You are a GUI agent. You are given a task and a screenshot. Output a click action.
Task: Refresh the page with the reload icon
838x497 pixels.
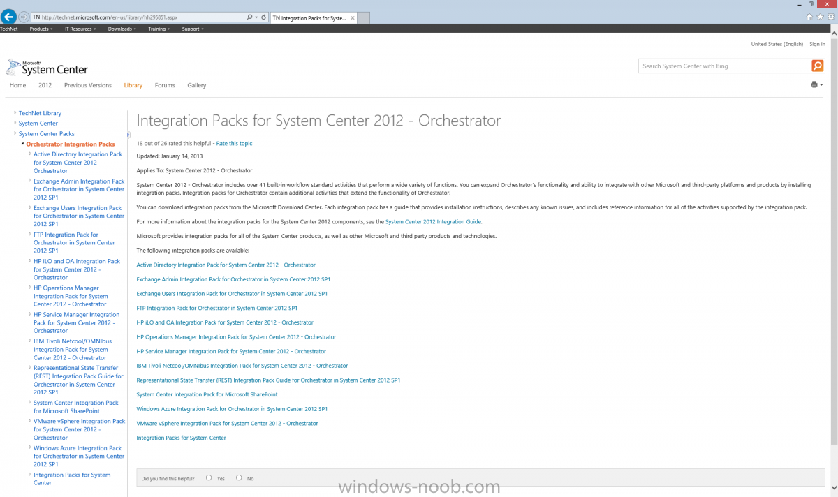[x=264, y=17]
